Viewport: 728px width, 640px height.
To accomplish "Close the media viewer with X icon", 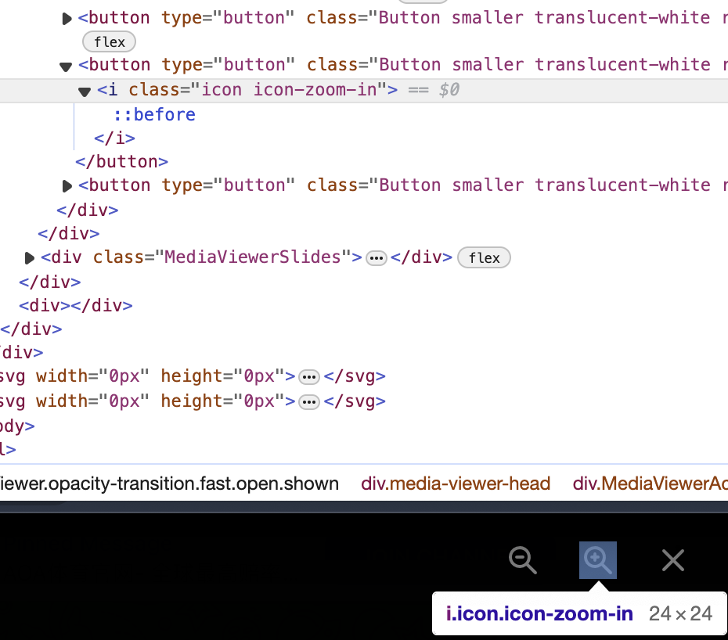I will click(x=672, y=560).
